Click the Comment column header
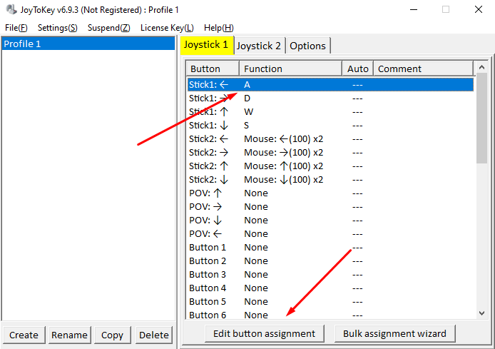The image size is (495, 349). tap(424, 69)
